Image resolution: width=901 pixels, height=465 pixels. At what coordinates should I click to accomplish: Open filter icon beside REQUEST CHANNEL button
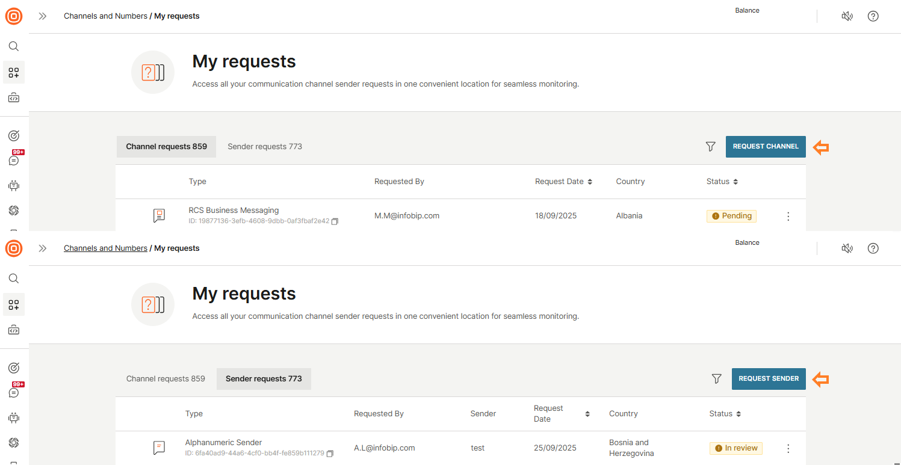710,147
